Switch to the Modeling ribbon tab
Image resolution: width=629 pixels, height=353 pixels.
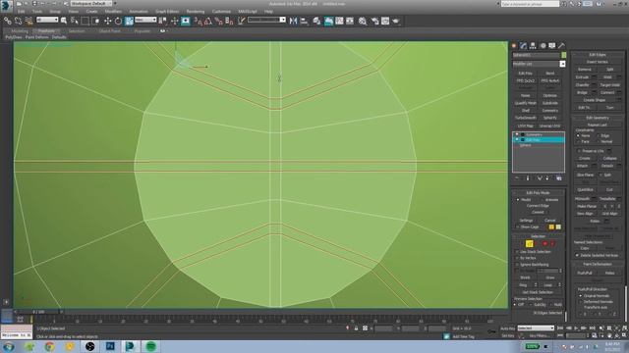click(20, 30)
